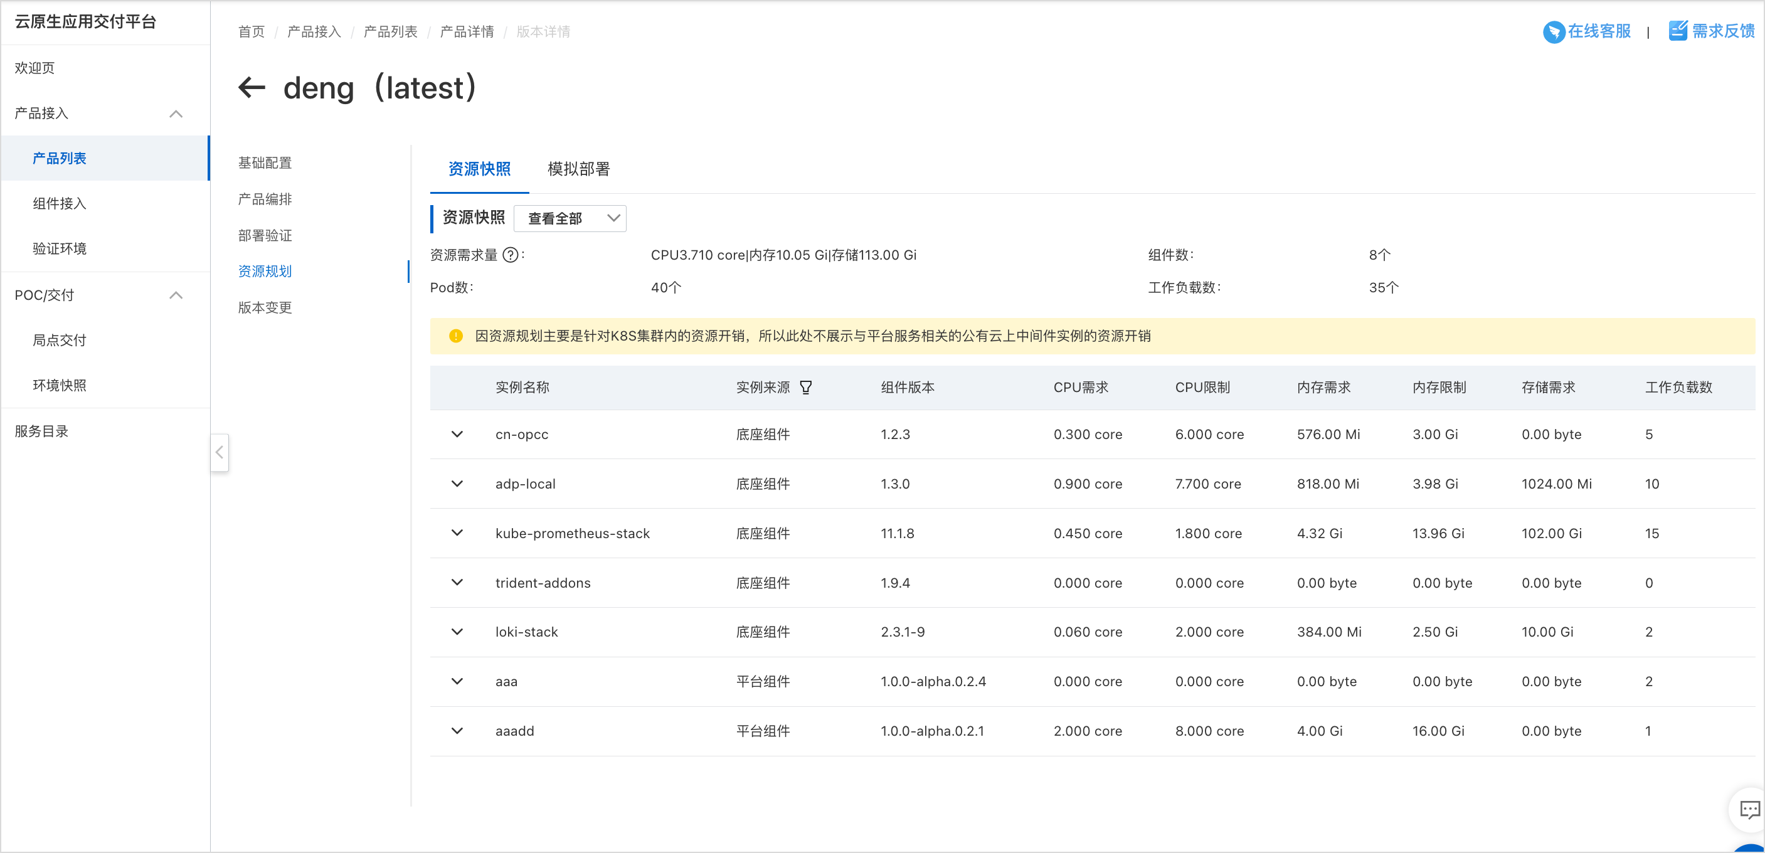
Task: Select 基础配置 in the version menu
Action: (265, 163)
